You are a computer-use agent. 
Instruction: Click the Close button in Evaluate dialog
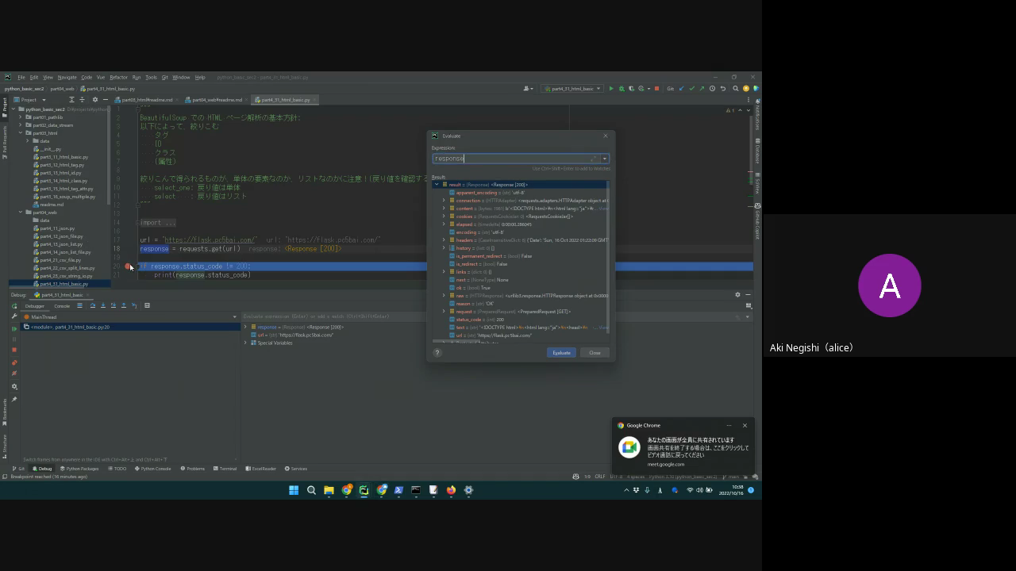click(x=595, y=353)
